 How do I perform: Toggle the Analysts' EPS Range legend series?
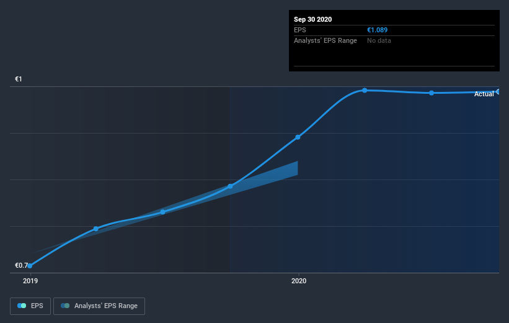pos(99,306)
